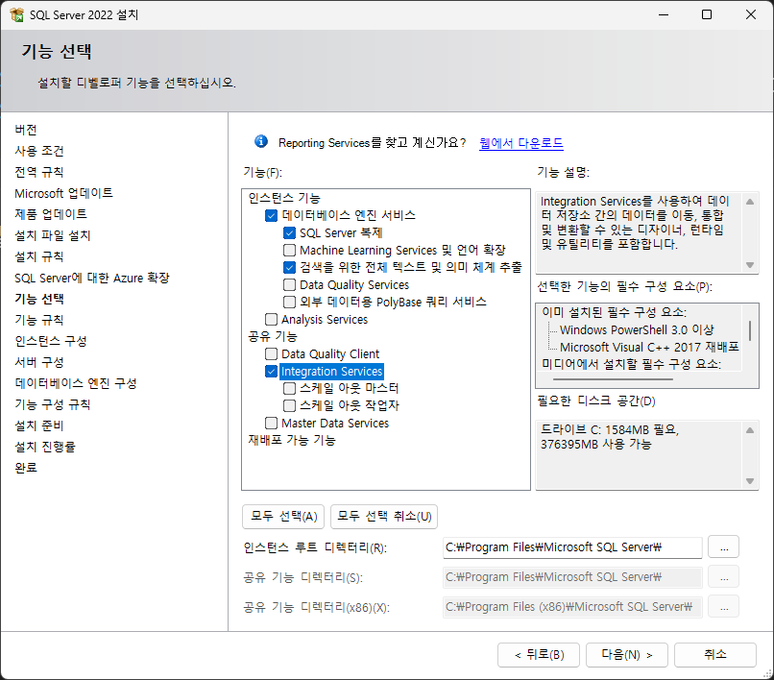Viewport: 774px width, 680px height.
Task: Select the Microsoft 업데이트 sidebar step
Action: pyautogui.click(x=63, y=194)
